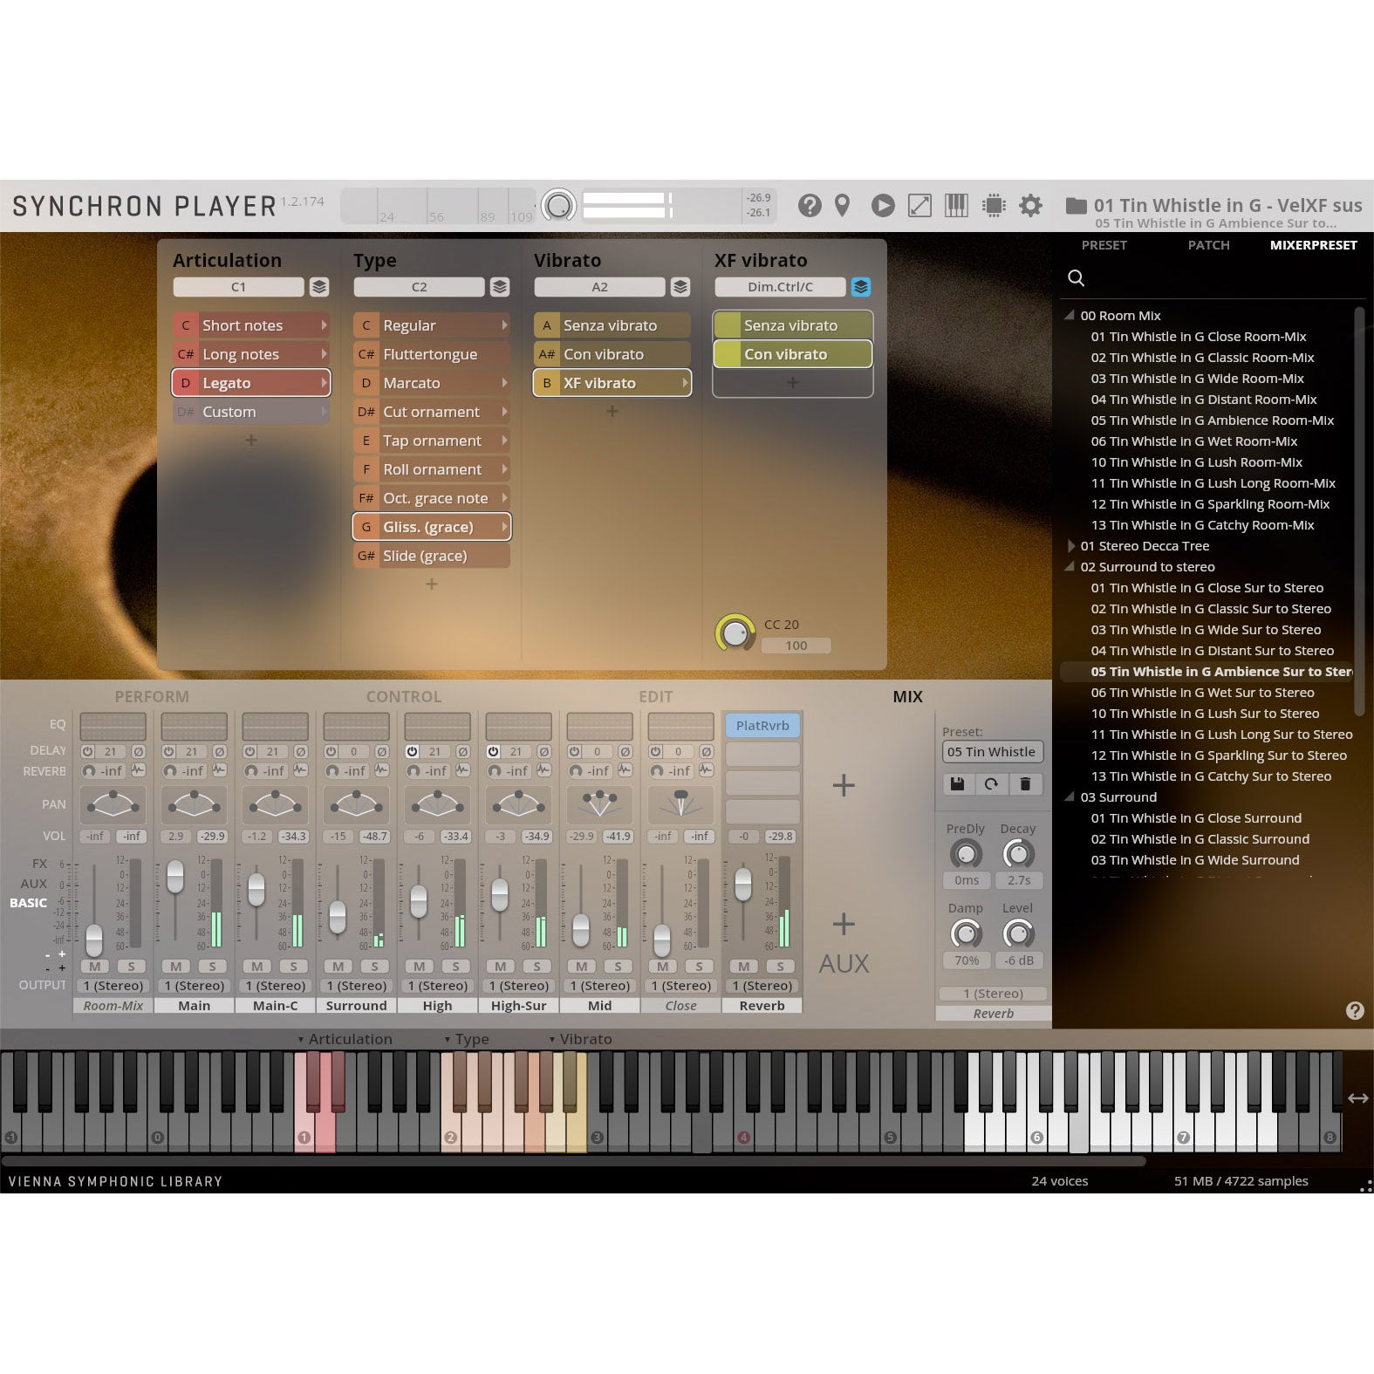Solo the Close channel
This screenshot has height=1374, width=1374.
700,966
